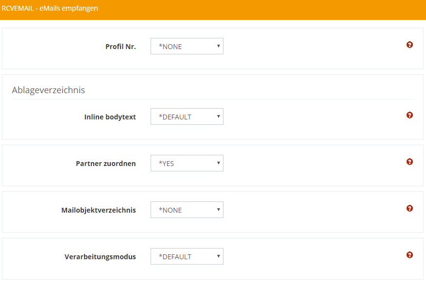Select the Partner zuordnen label text

tap(106, 164)
